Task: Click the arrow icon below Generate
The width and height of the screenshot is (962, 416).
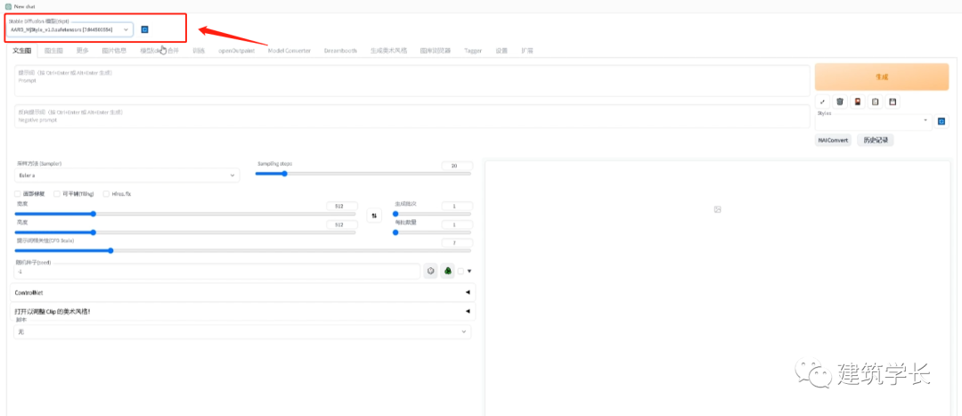Action: tap(822, 102)
